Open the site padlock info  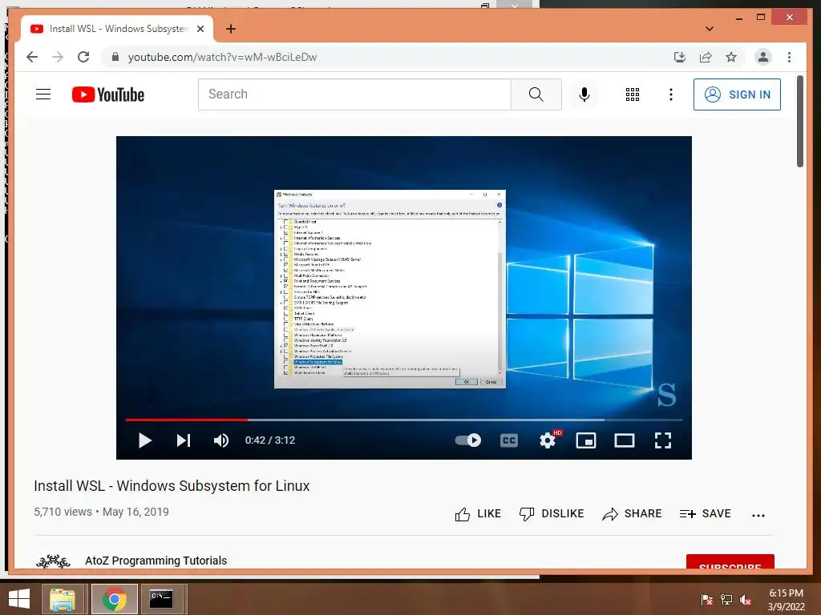pyautogui.click(x=115, y=57)
